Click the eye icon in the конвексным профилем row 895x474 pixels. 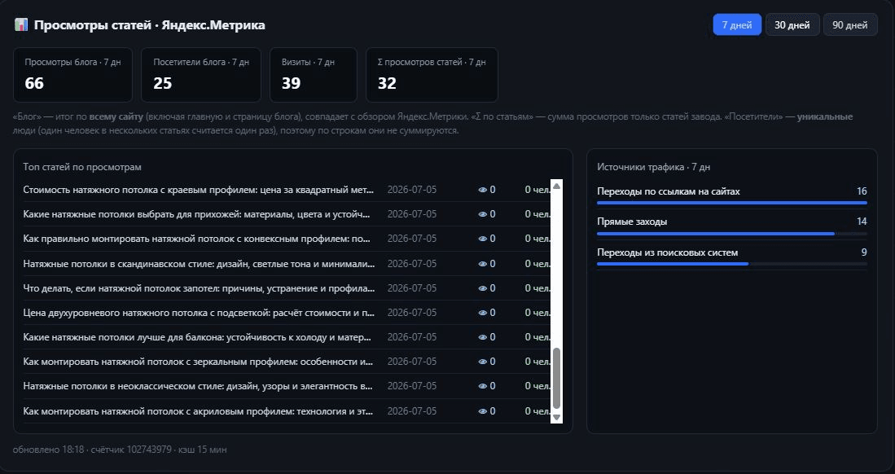click(x=482, y=239)
